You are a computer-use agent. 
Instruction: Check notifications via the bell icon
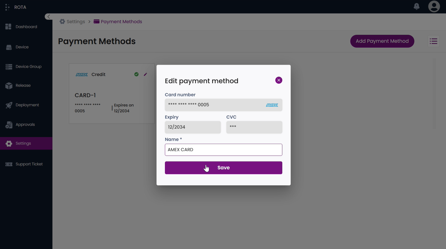click(x=416, y=6)
